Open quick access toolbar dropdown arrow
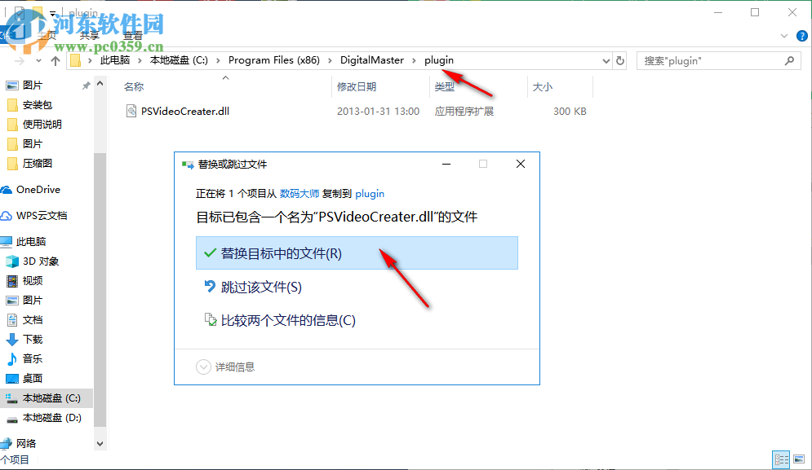Viewport: 812px width, 470px height. tap(52, 13)
